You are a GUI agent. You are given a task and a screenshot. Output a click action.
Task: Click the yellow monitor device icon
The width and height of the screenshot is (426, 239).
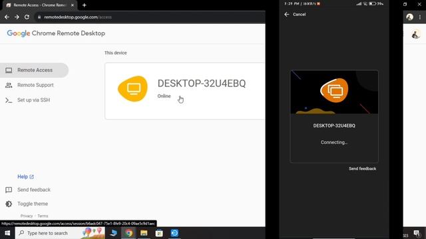tap(133, 88)
